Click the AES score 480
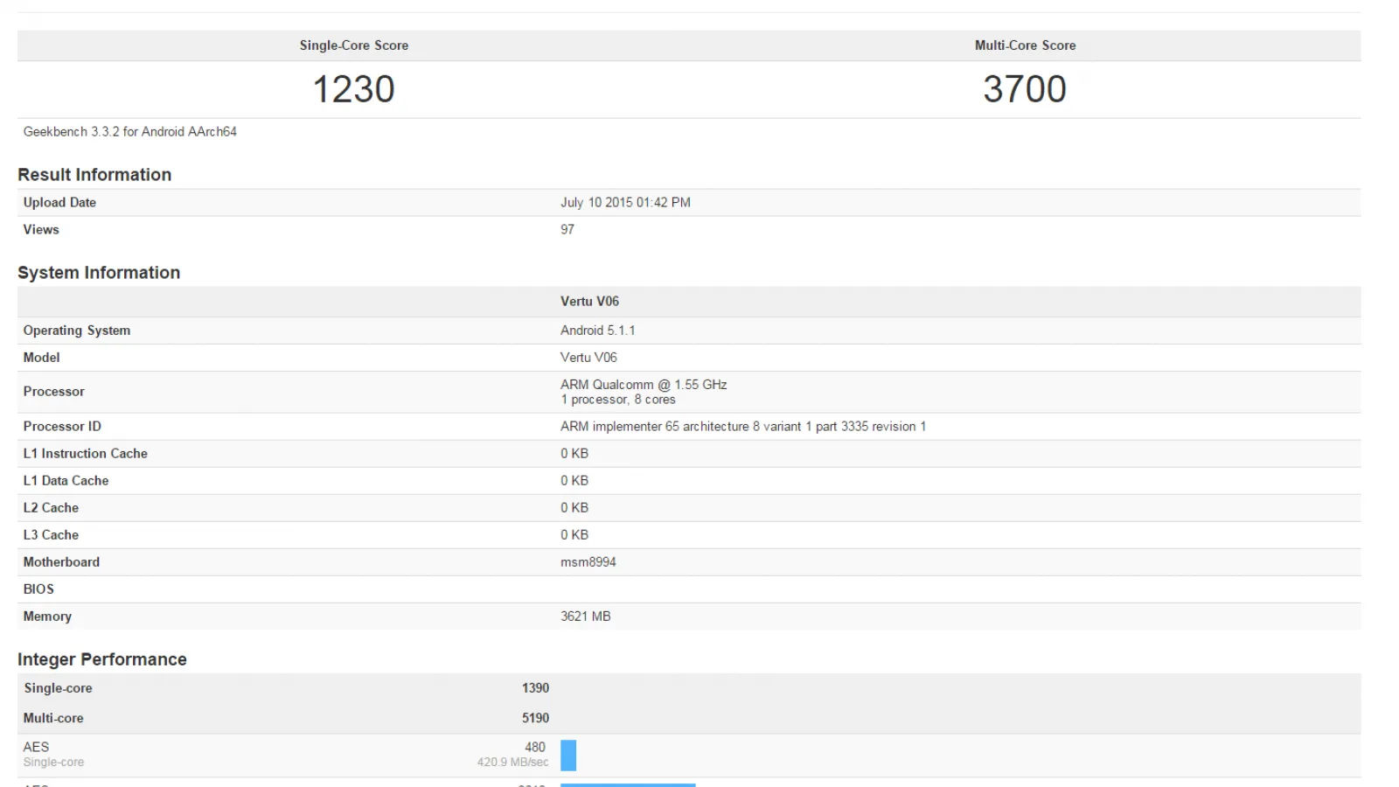The width and height of the screenshot is (1399, 787). (x=535, y=747)
